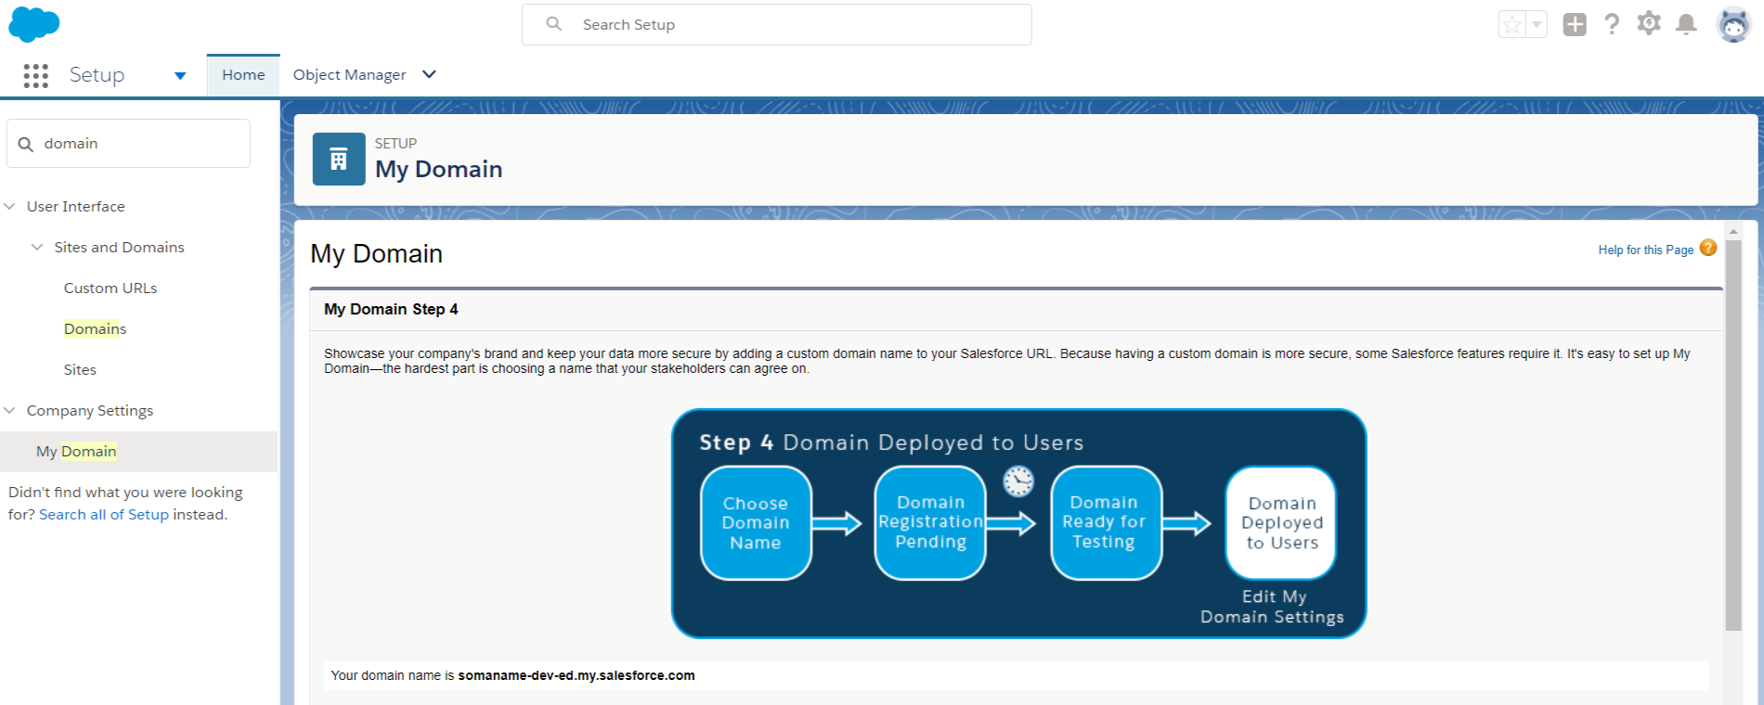Screen dimensions: 1764x705
Task: Open the notifications bell
Action: click(x=1686, y=24)
